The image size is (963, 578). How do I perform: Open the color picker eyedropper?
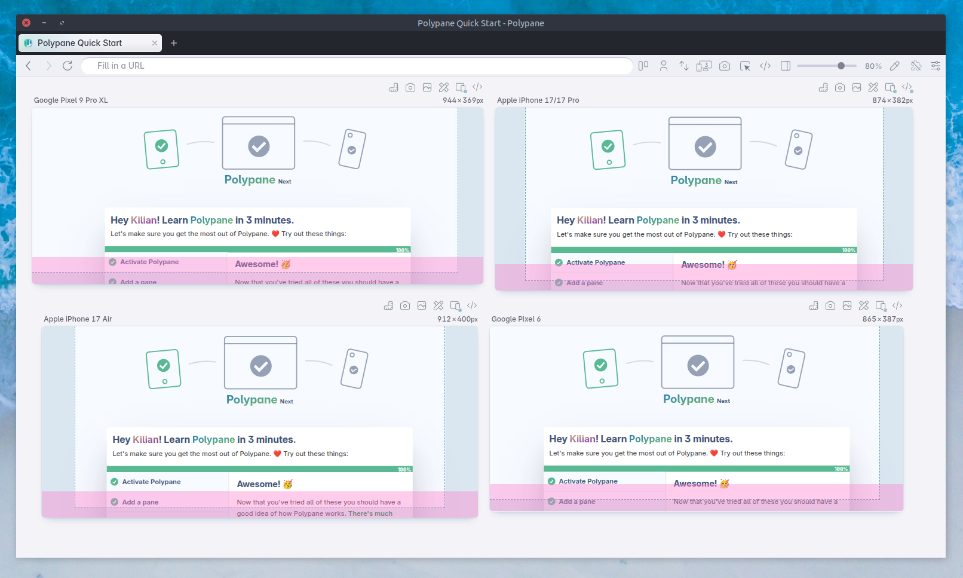(895, 66)
